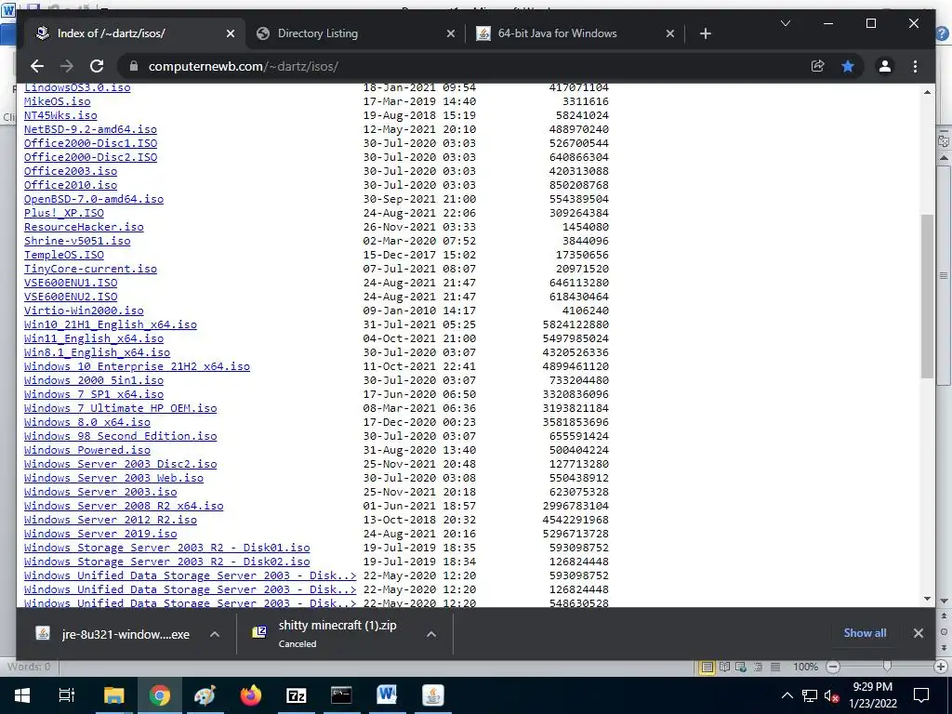Click the Java installer taskbar icon
The image size is (952, 714).
pos(433,695)
